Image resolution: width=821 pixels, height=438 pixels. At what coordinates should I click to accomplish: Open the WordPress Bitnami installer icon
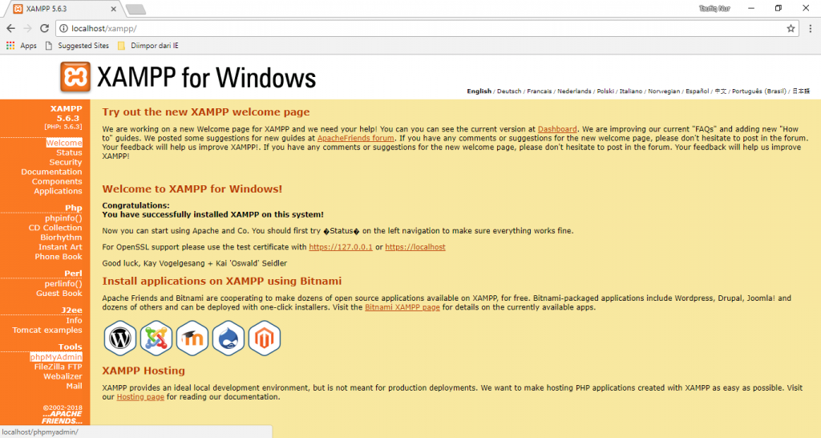(x=120, y=339)
